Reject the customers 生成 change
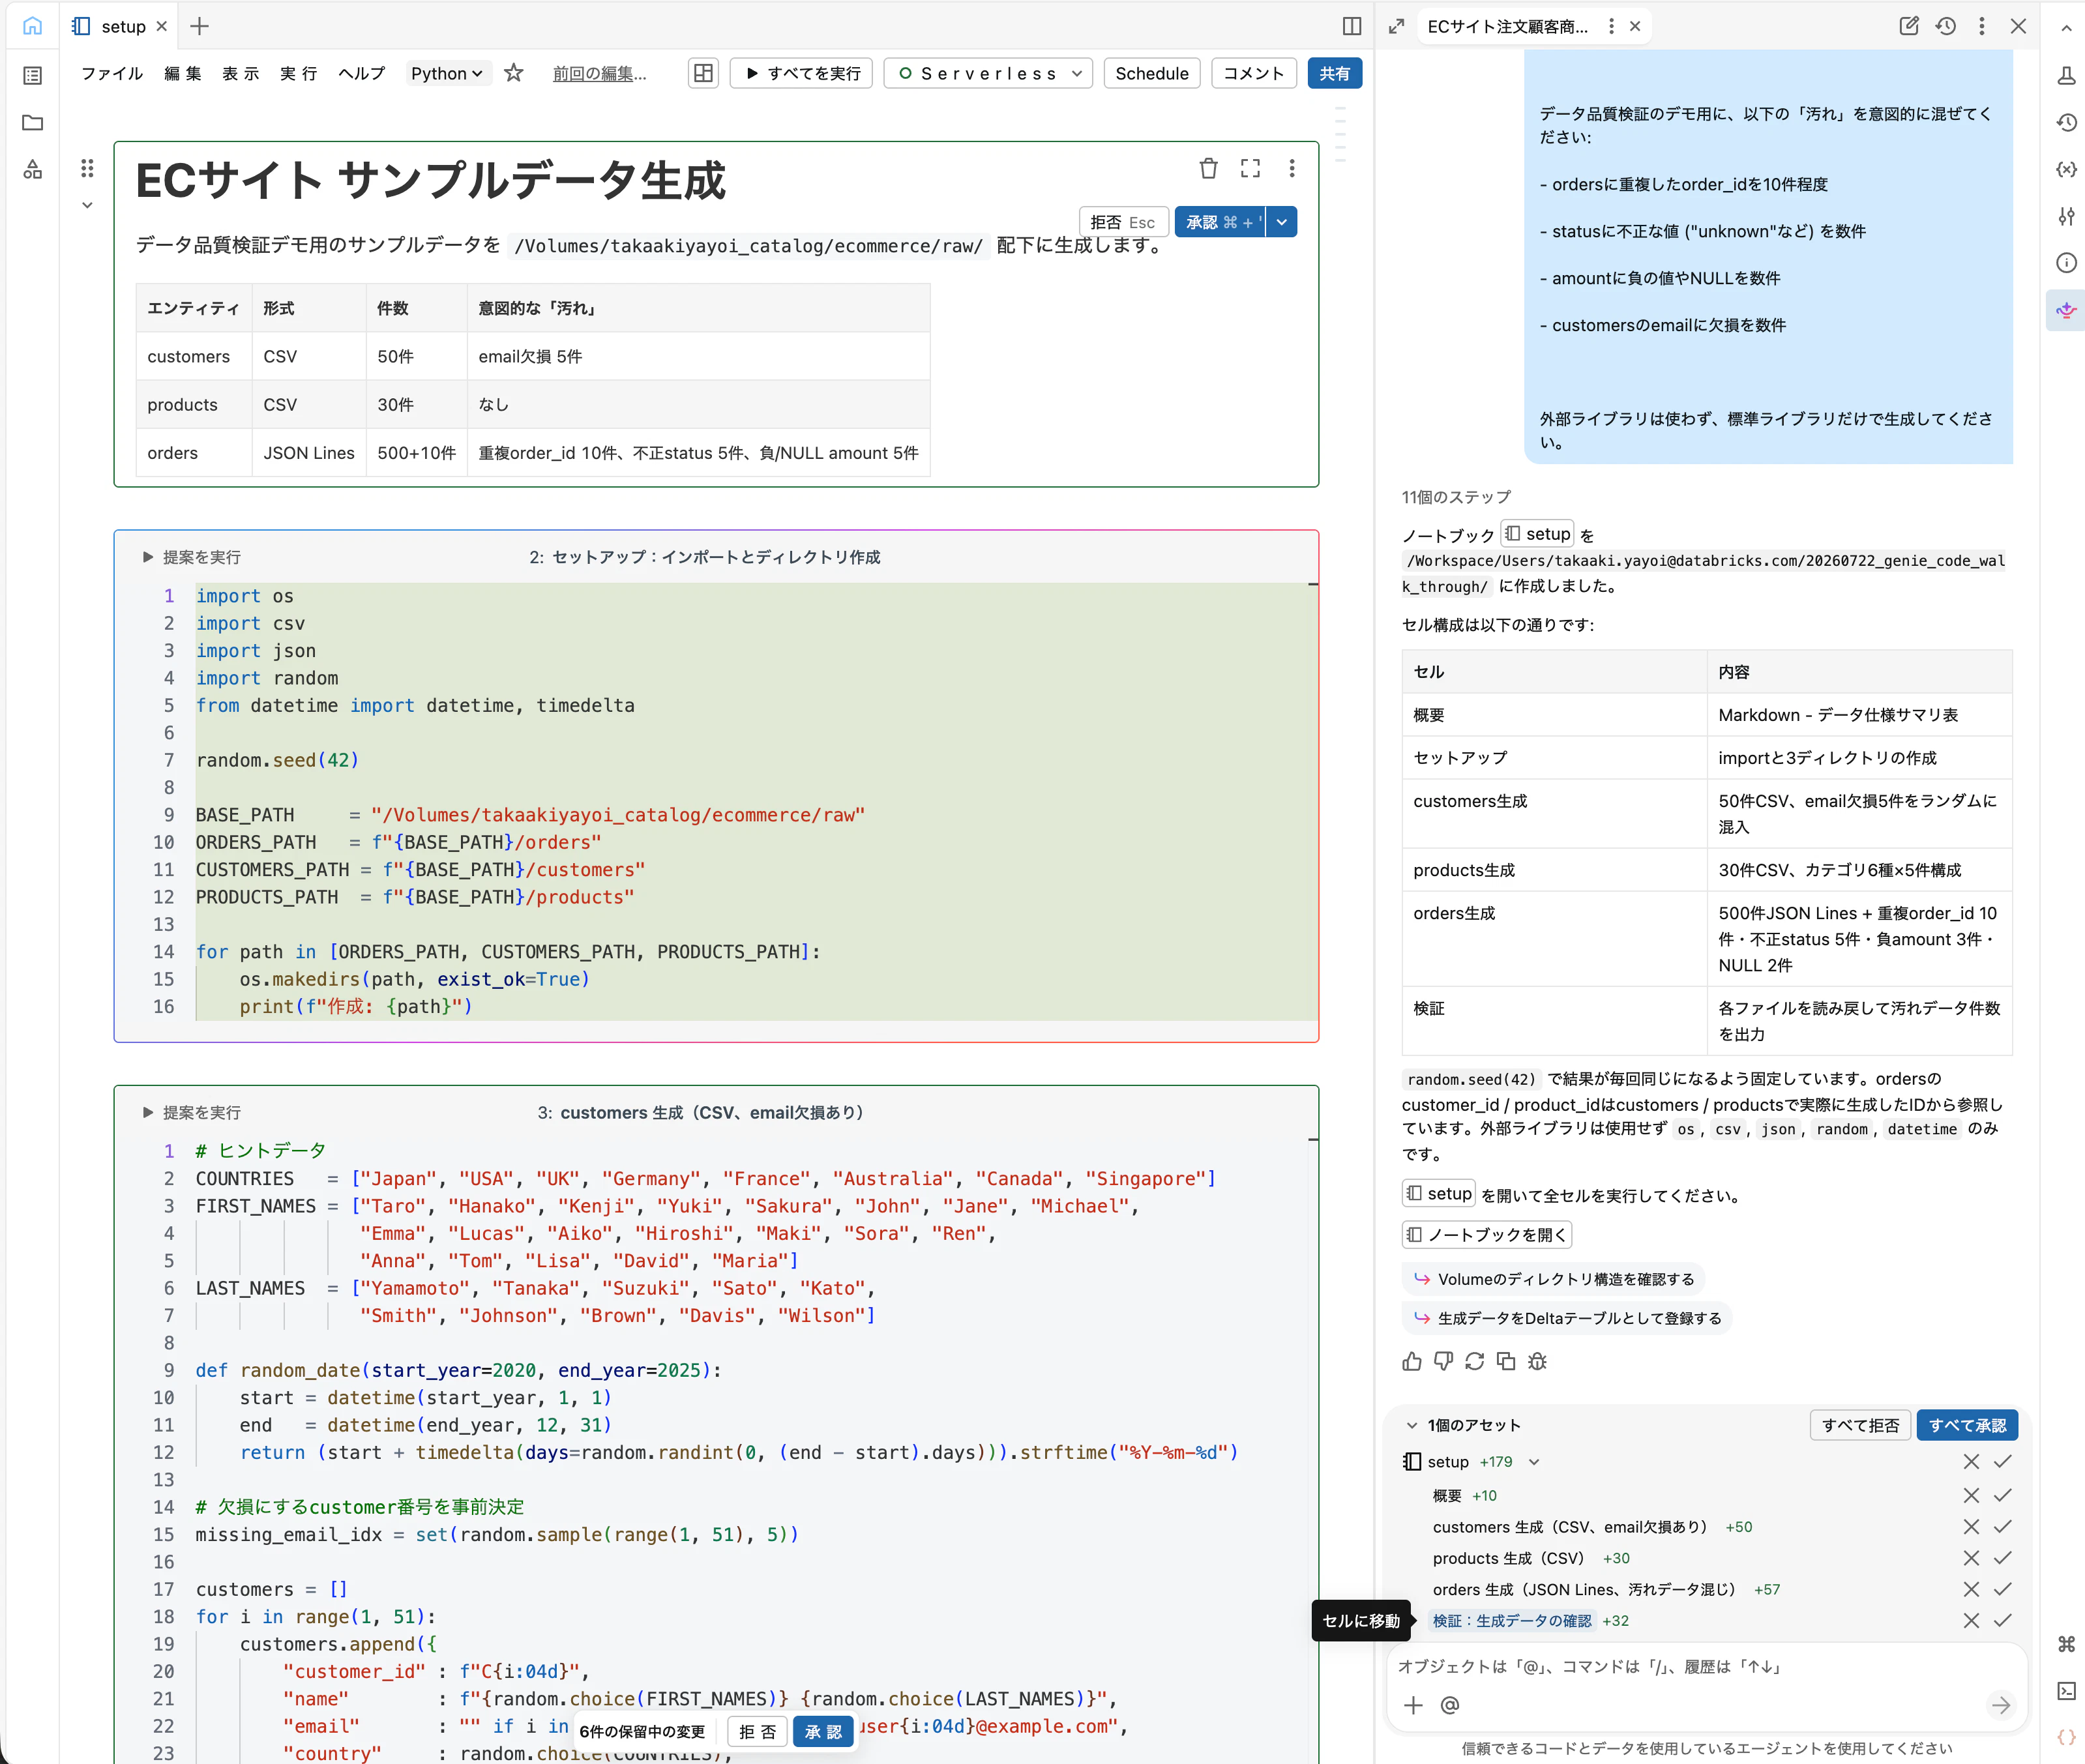 coord(1971,1527)
